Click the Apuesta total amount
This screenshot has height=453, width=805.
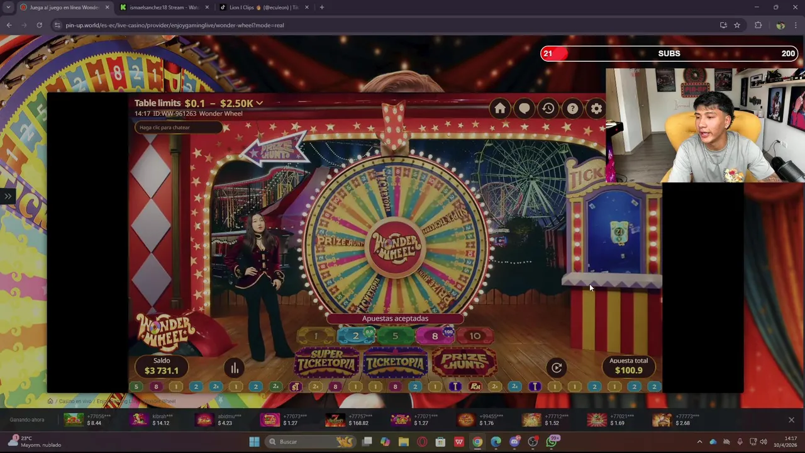(628, 366)
